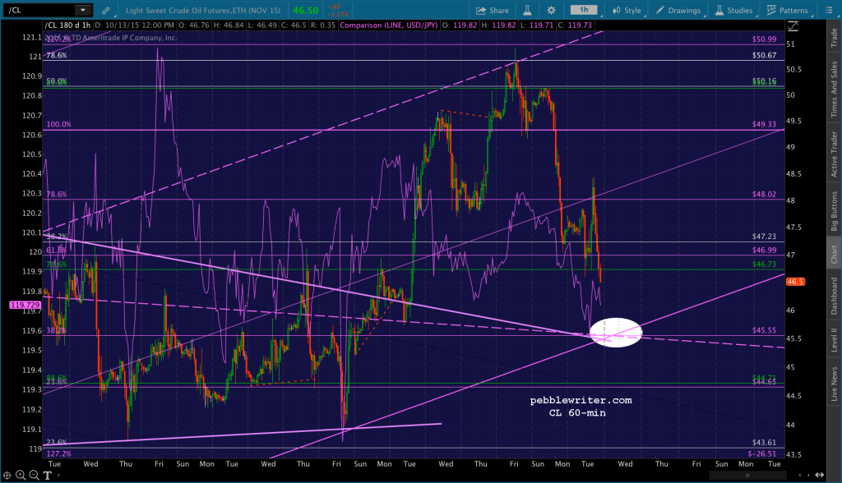842x483 pixels.
Task: Click the $48.02 level label
Action: point(764,195)
